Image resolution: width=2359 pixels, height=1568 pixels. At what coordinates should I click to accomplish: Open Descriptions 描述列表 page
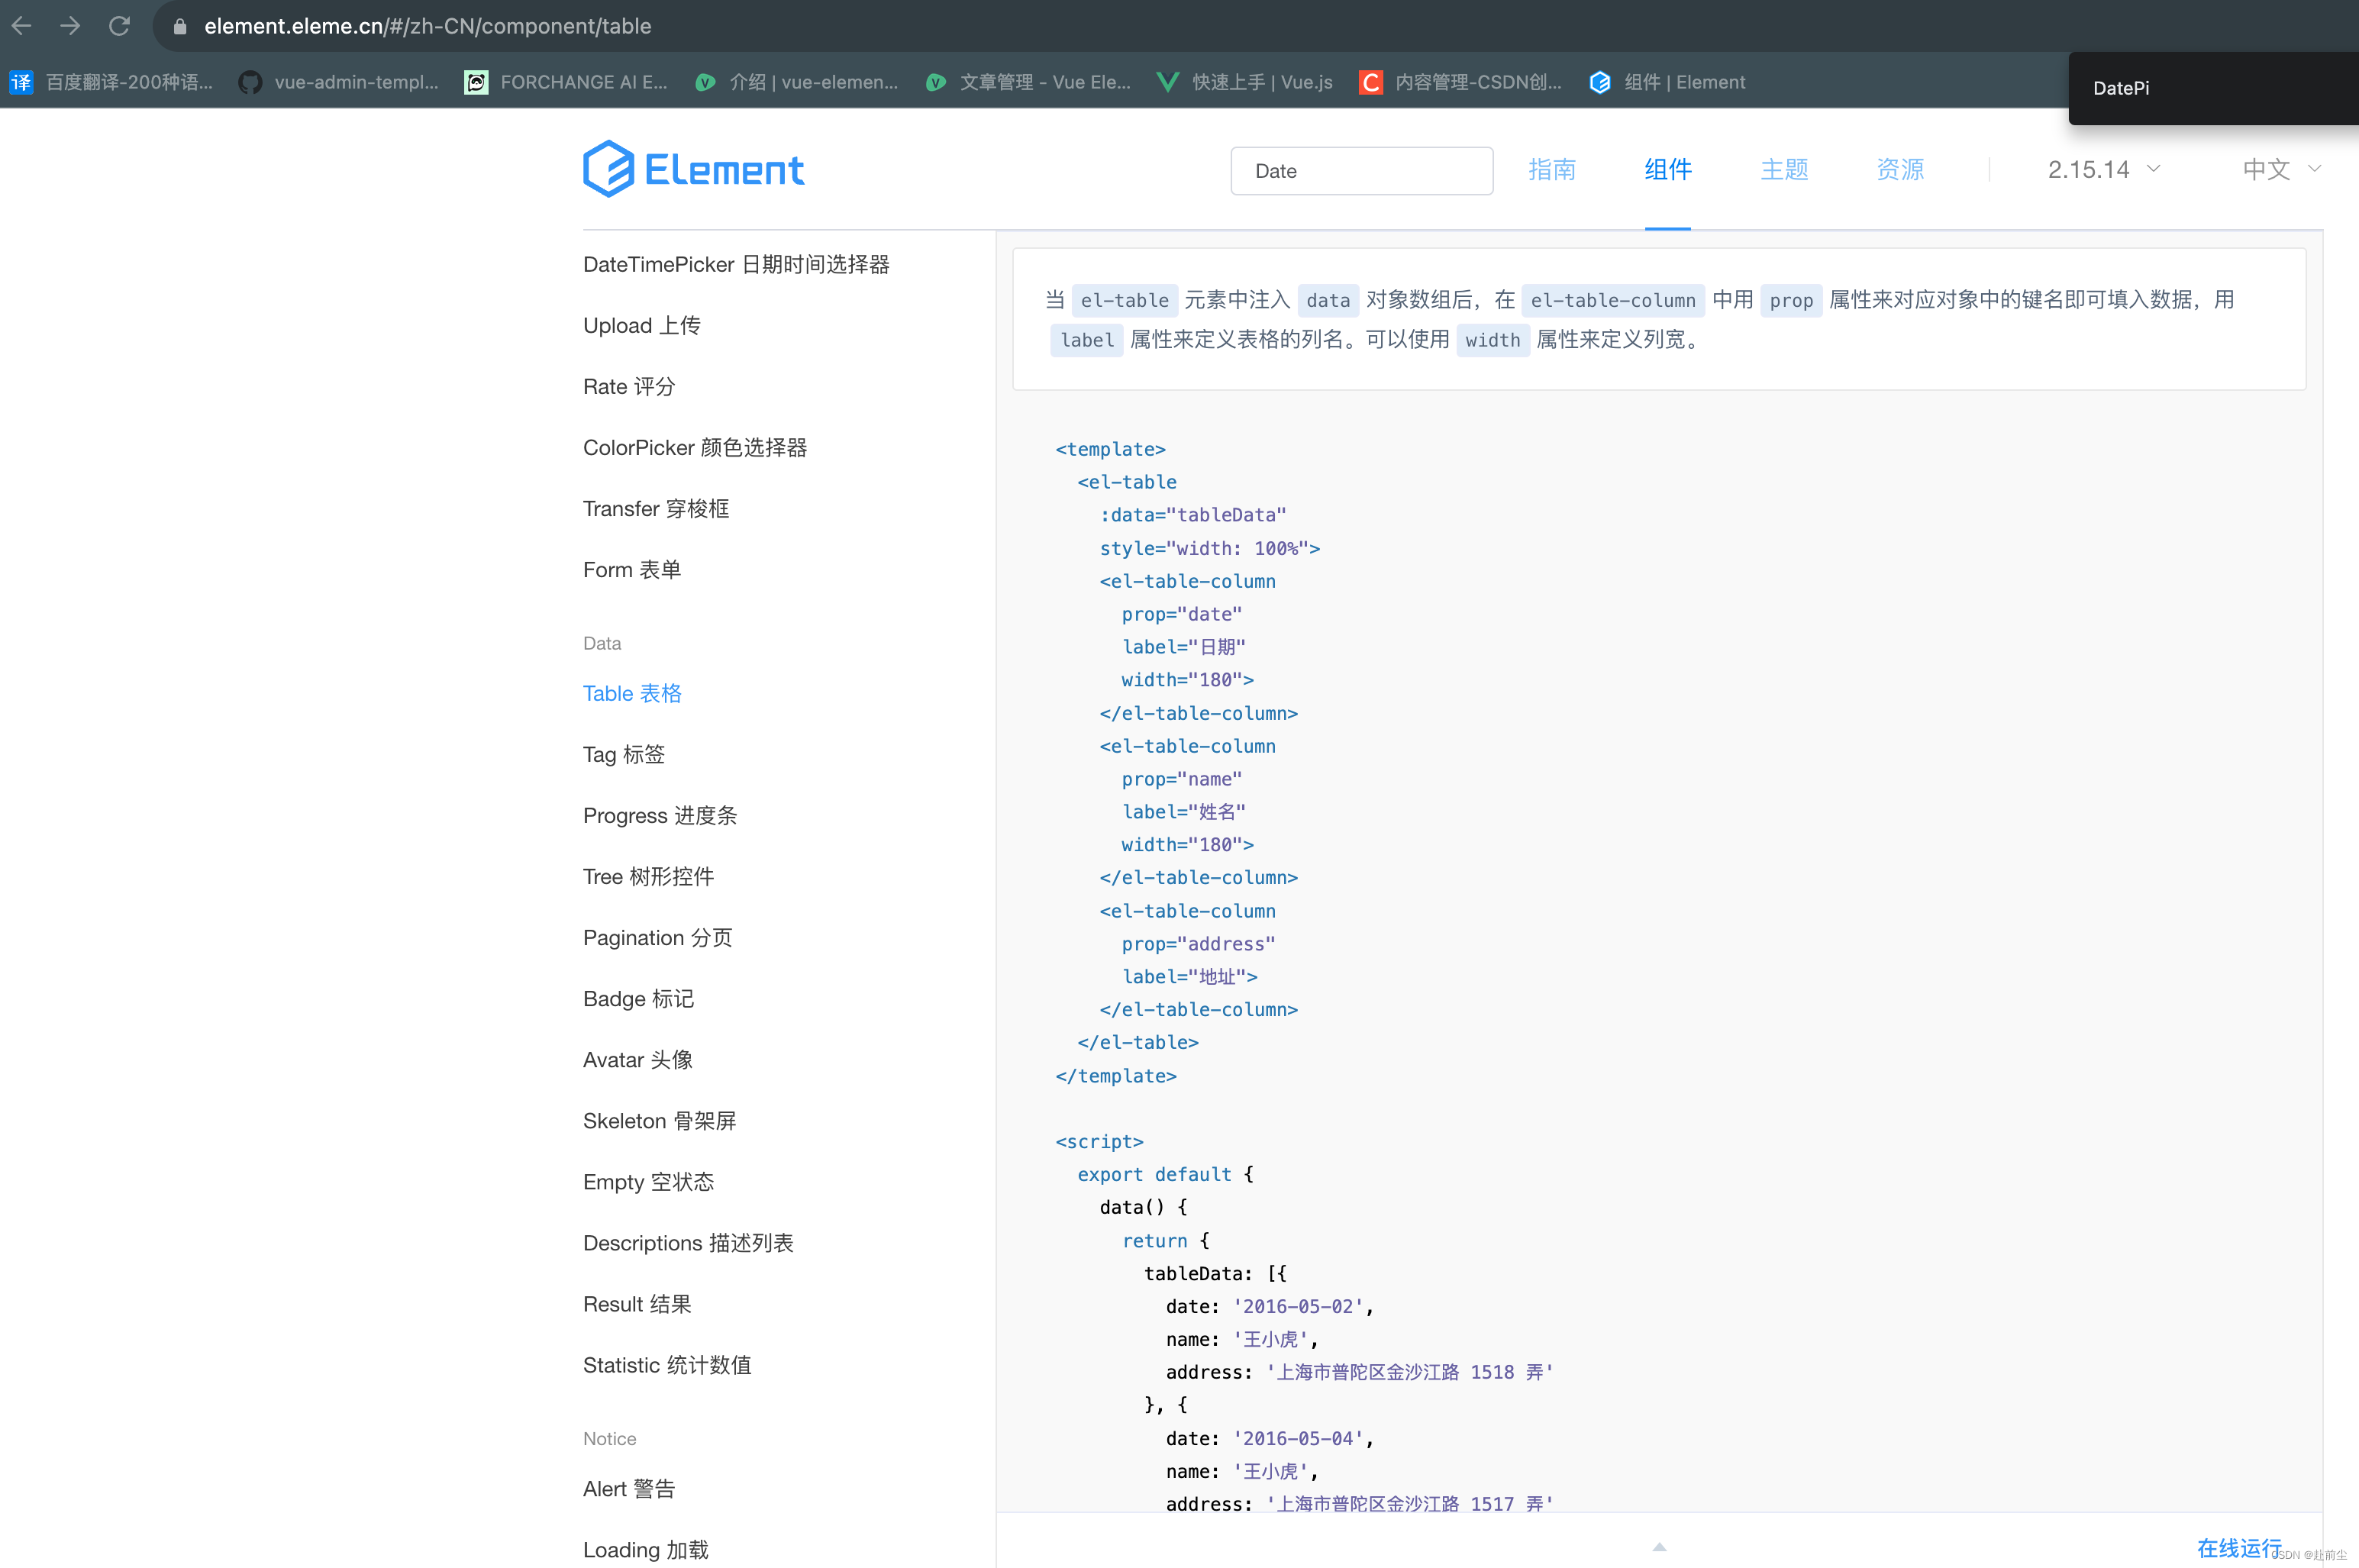688,1242
